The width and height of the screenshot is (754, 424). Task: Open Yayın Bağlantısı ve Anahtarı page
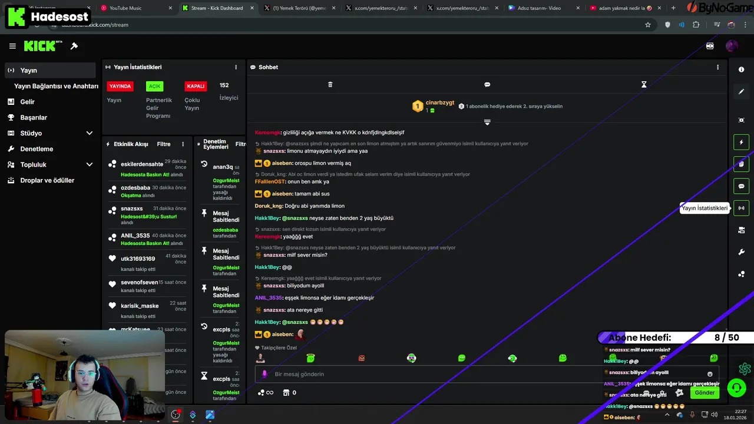point(56,86)
